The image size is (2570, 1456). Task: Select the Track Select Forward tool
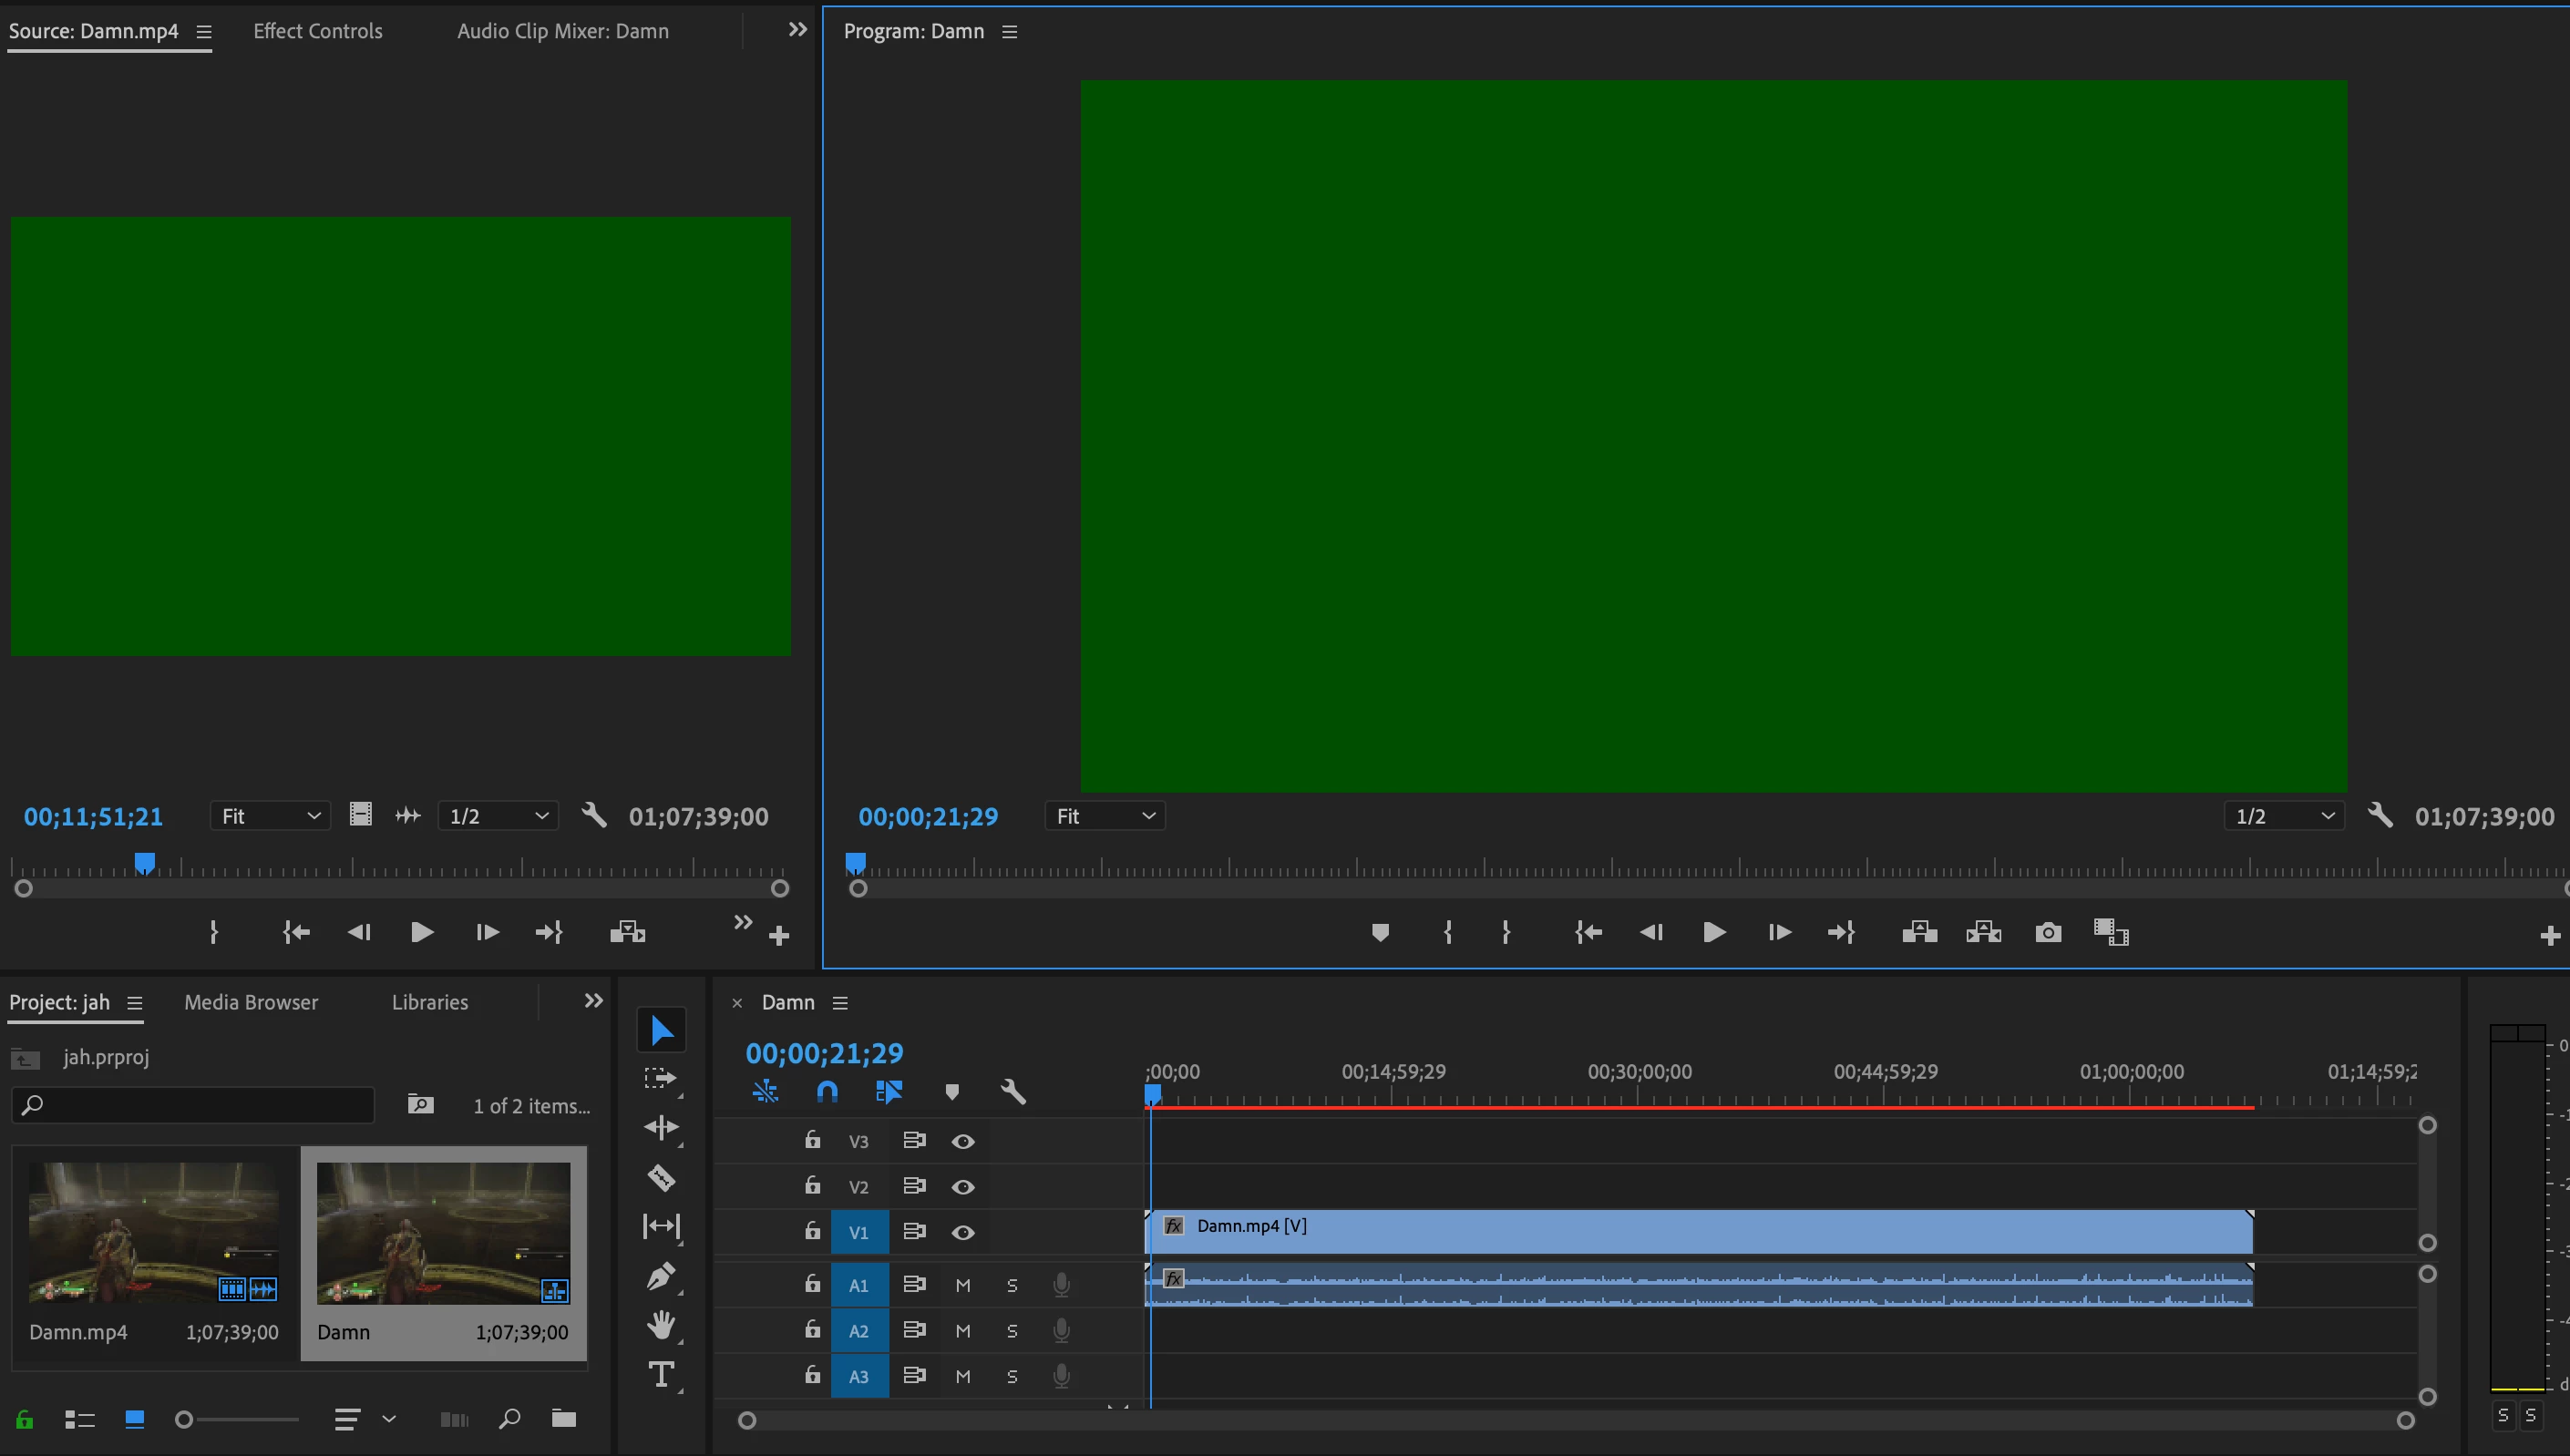coord(661,1078)
